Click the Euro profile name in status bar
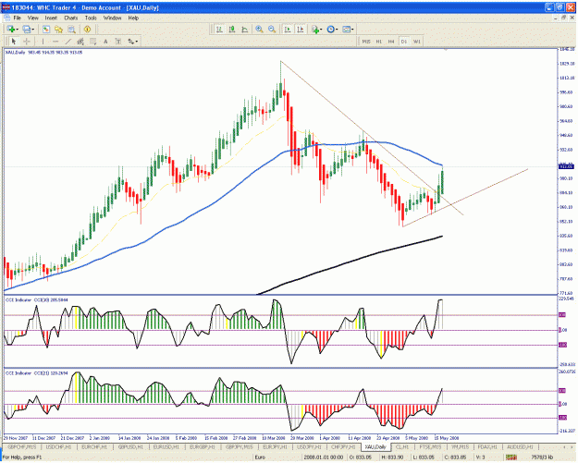 (260, 457)
